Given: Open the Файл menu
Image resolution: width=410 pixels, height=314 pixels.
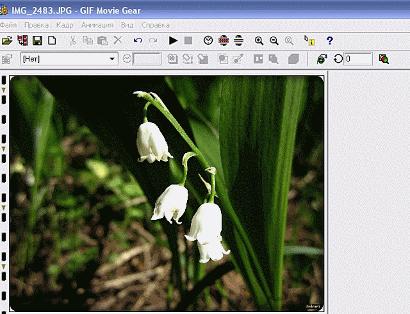Looking at the screenshot, I should click(8, 25).
